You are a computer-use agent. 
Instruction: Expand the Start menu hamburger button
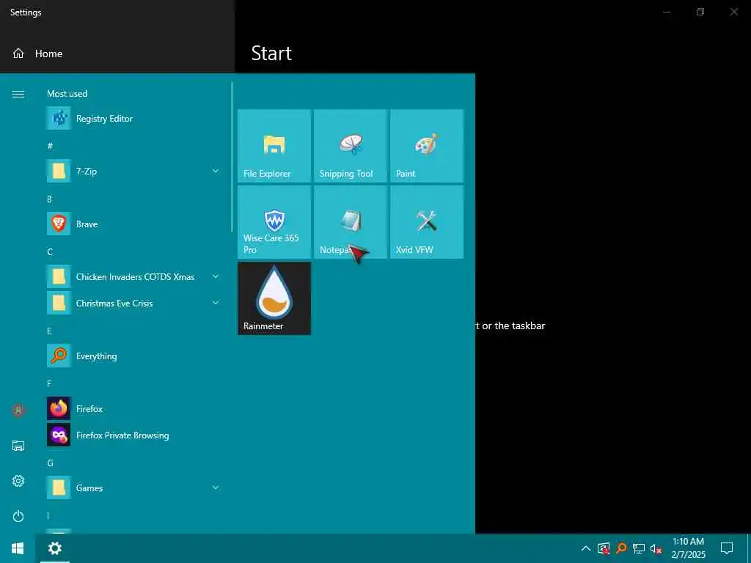pyautogui.click(x=18, y=94)
